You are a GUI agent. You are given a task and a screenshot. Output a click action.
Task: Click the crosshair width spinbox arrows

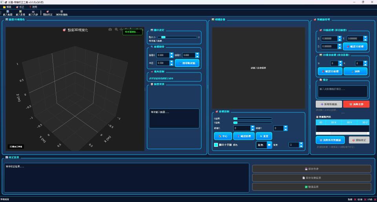[301, 145]
